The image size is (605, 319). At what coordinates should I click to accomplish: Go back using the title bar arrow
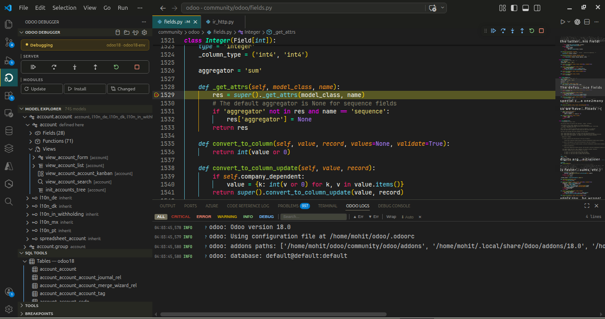163,8
